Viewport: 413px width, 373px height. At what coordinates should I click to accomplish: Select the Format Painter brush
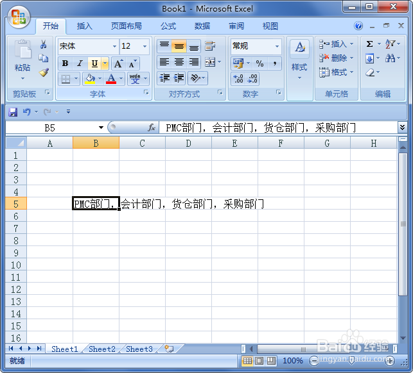[x=44, y=72]
